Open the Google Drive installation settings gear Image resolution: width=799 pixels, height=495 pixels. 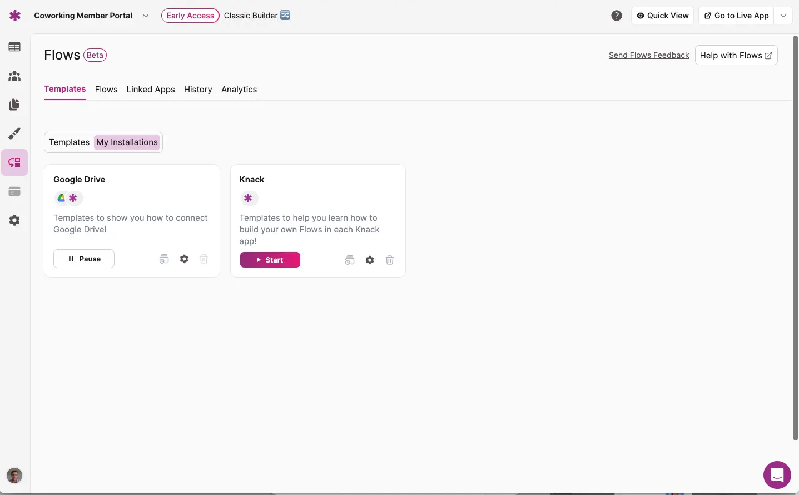coord(184,259)
